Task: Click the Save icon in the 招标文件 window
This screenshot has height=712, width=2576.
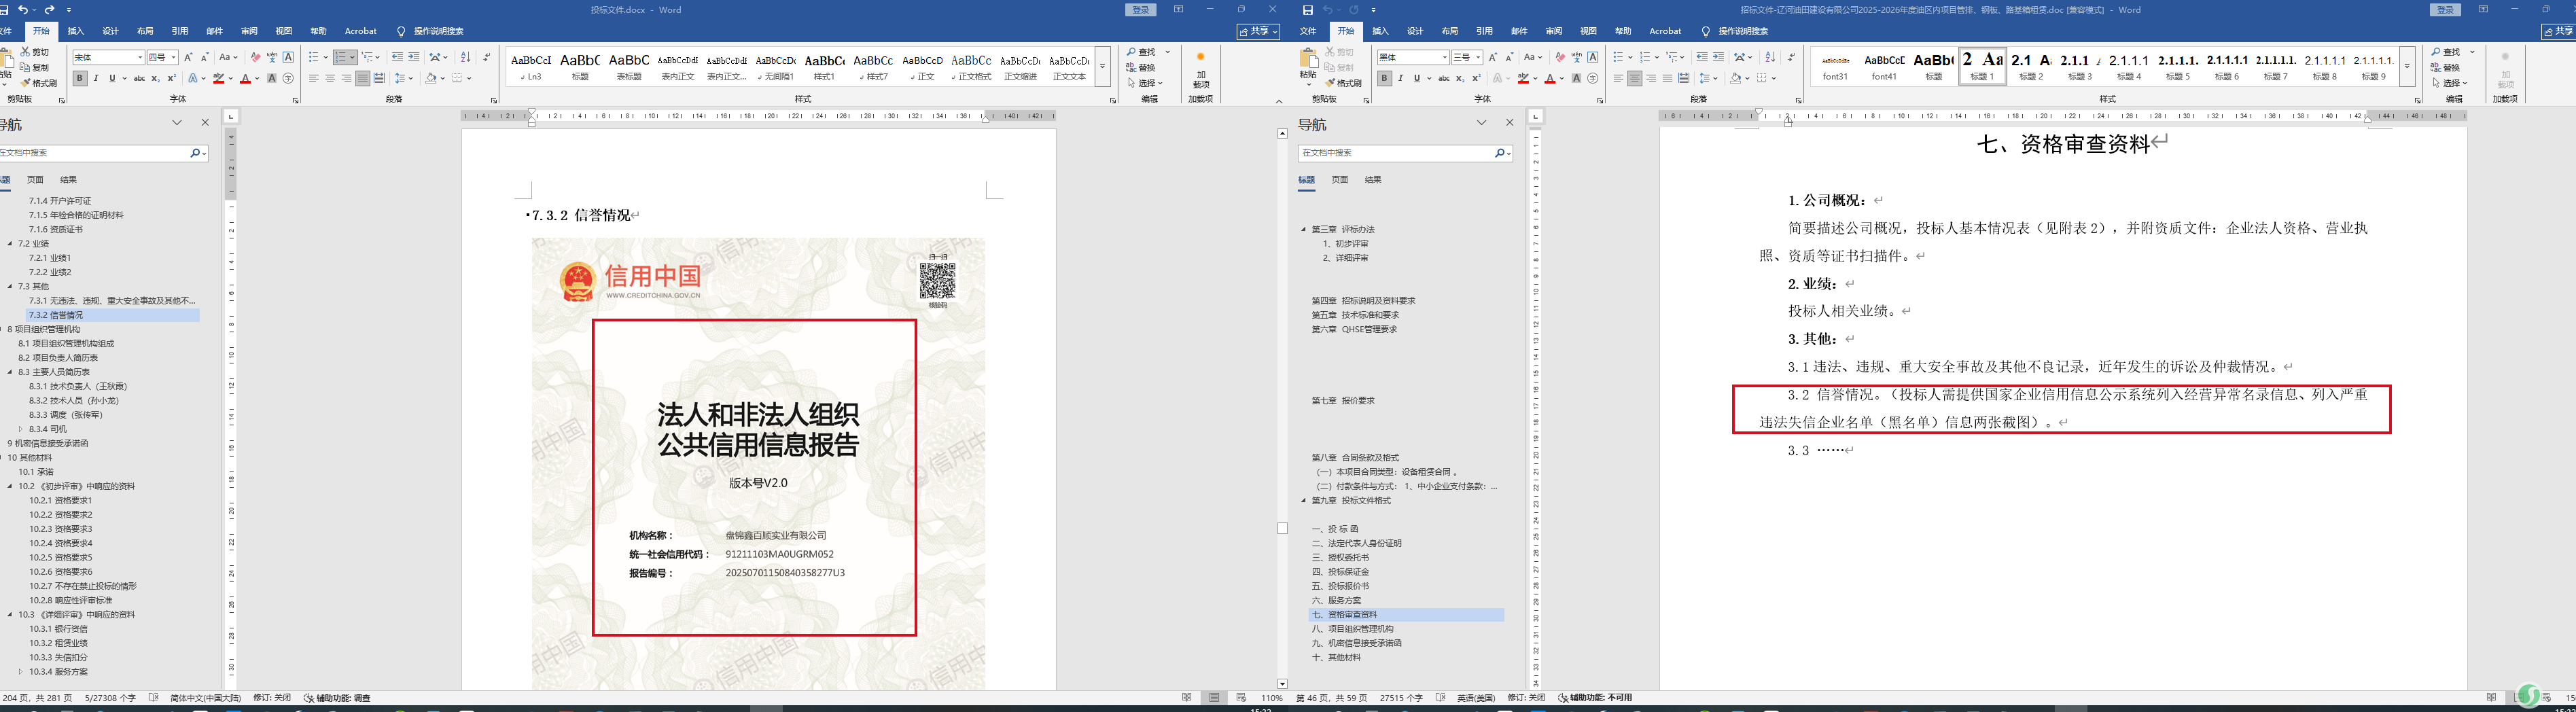Action: coord(1307,10)
